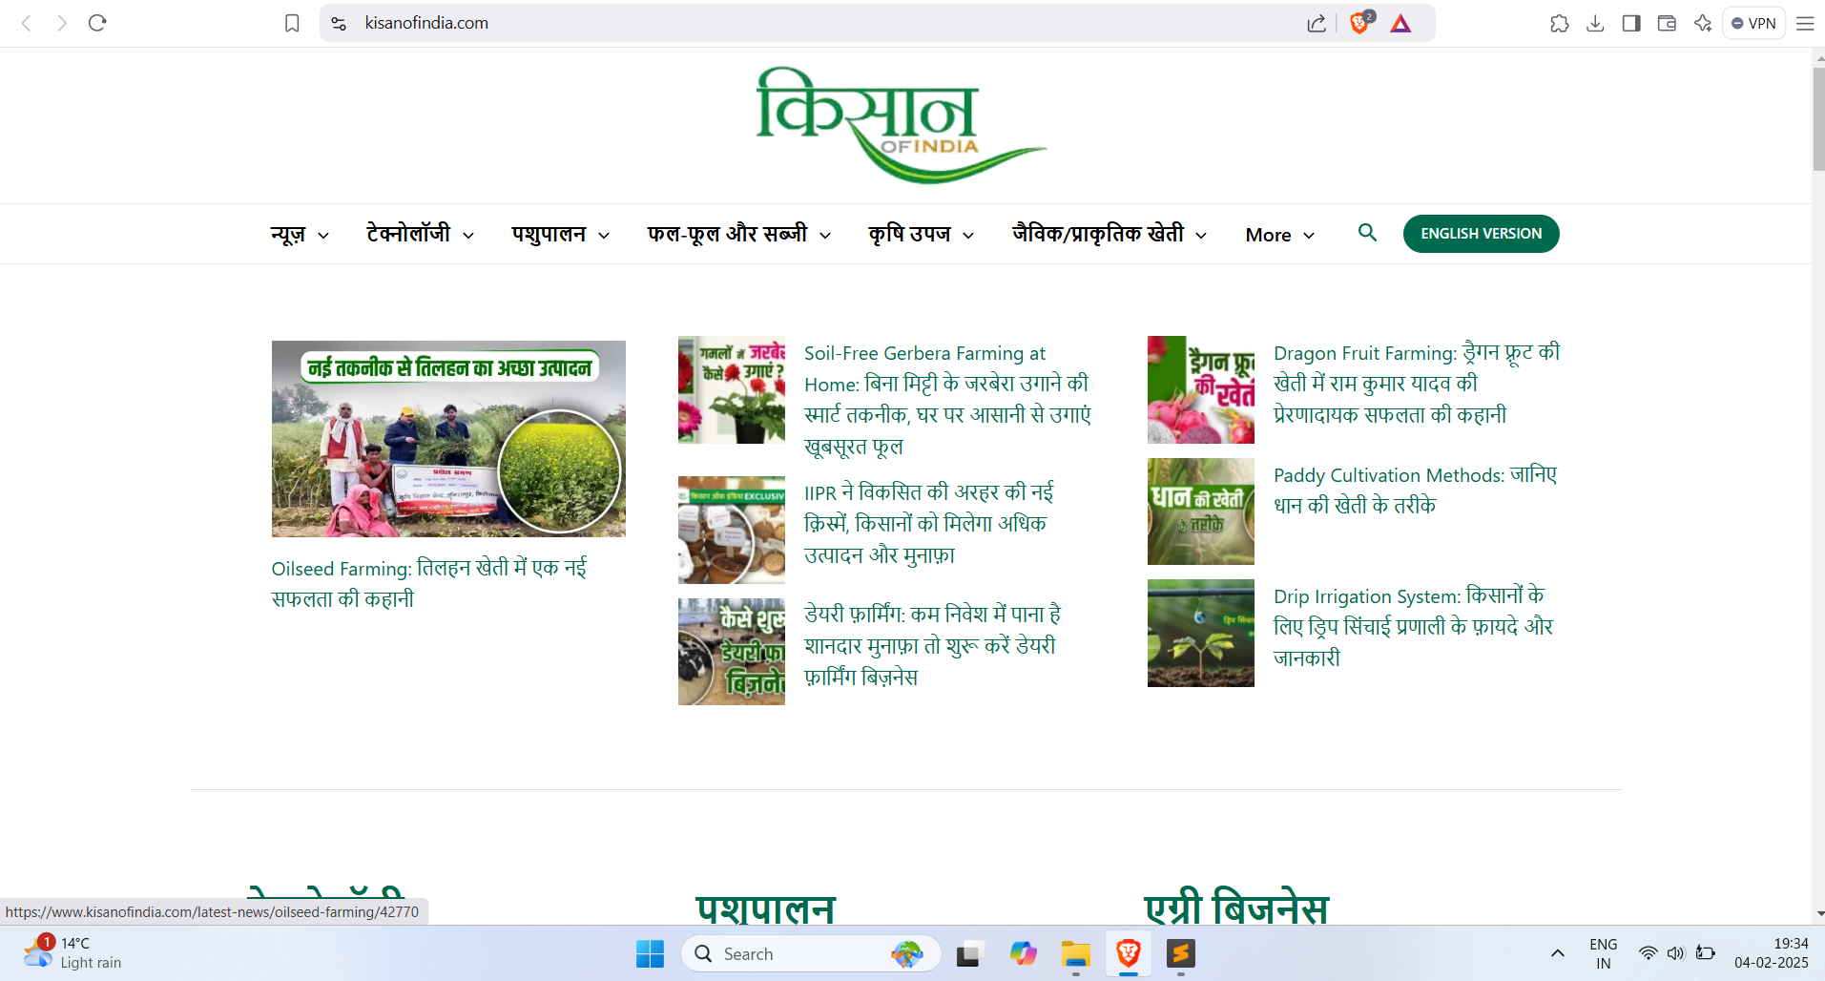Click the Windows Start button in taskbar

(x=650, y=953)
